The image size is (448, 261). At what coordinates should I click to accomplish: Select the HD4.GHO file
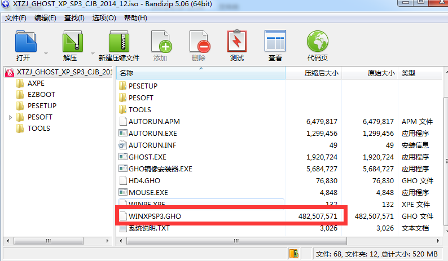[x=144, y=181]
